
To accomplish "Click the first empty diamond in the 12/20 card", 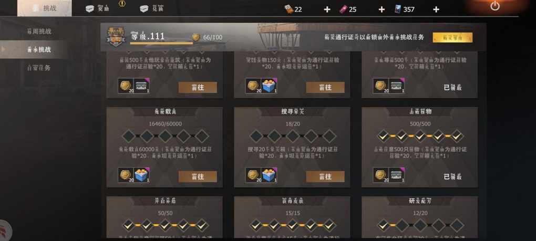I will 402,225.
